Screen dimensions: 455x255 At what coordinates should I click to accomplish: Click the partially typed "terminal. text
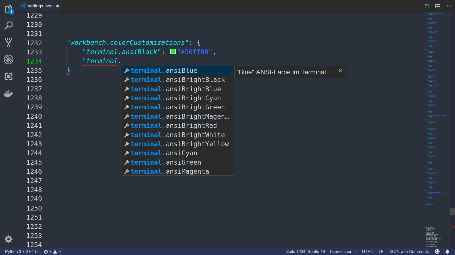[x=102, y=61]
